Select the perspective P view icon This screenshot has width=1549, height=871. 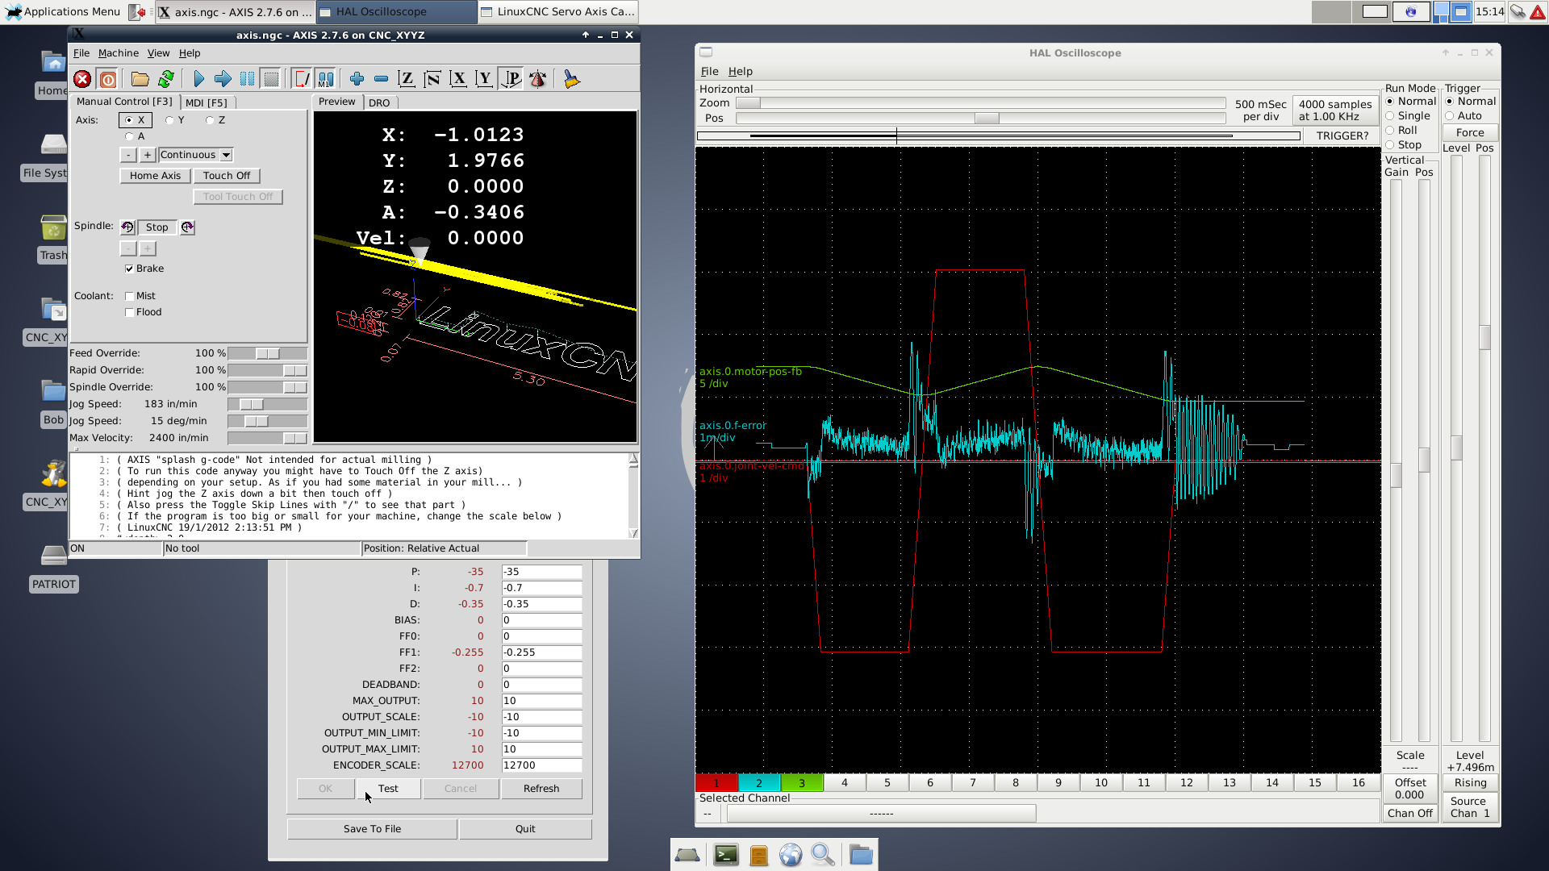(511, 79)
